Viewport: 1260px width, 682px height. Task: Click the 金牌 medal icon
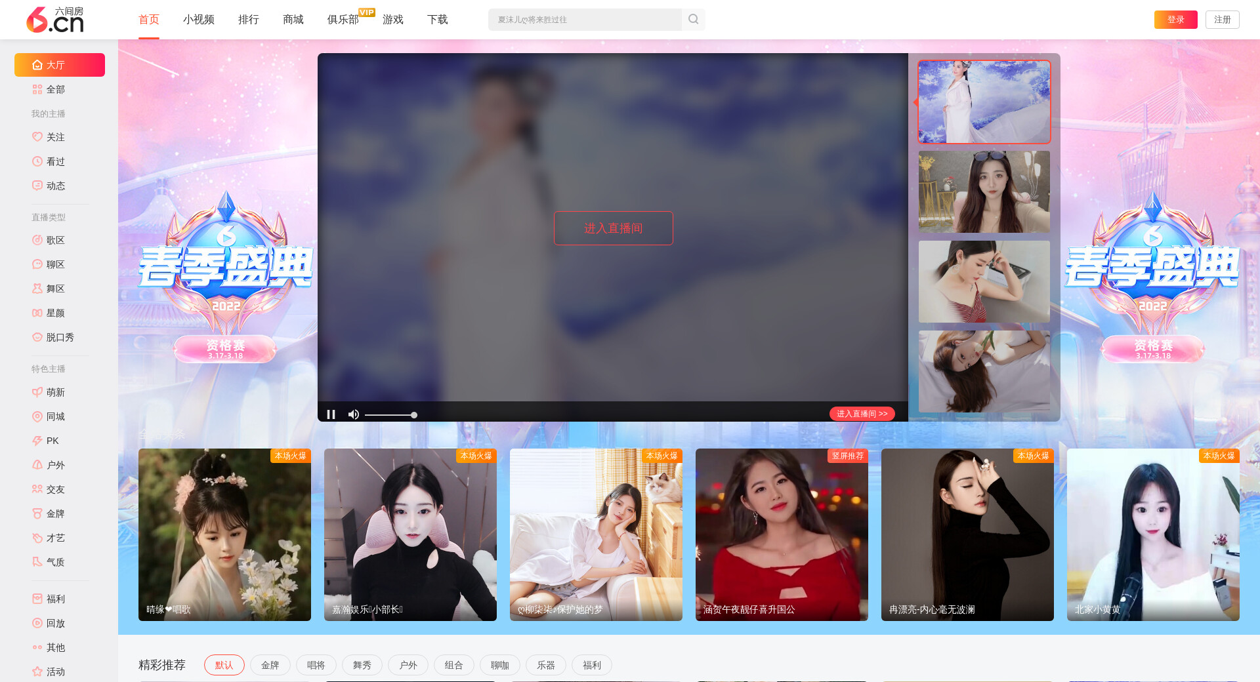tap(37, 513)
